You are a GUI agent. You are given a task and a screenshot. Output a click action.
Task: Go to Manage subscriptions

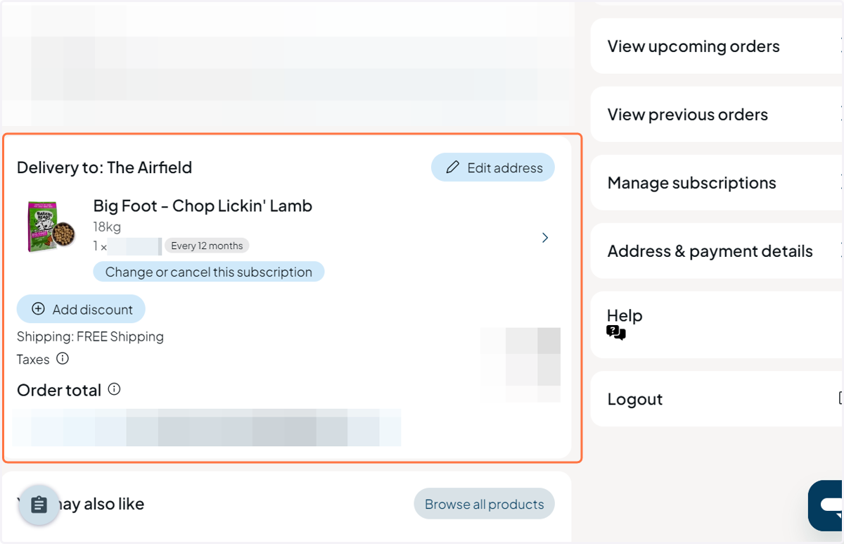717,183
